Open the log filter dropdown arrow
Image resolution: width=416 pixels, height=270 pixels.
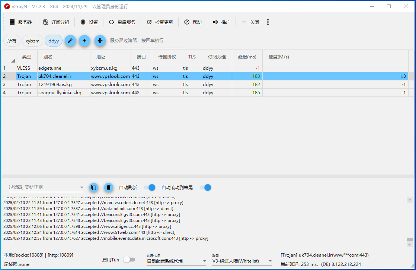tap(82, 187)
